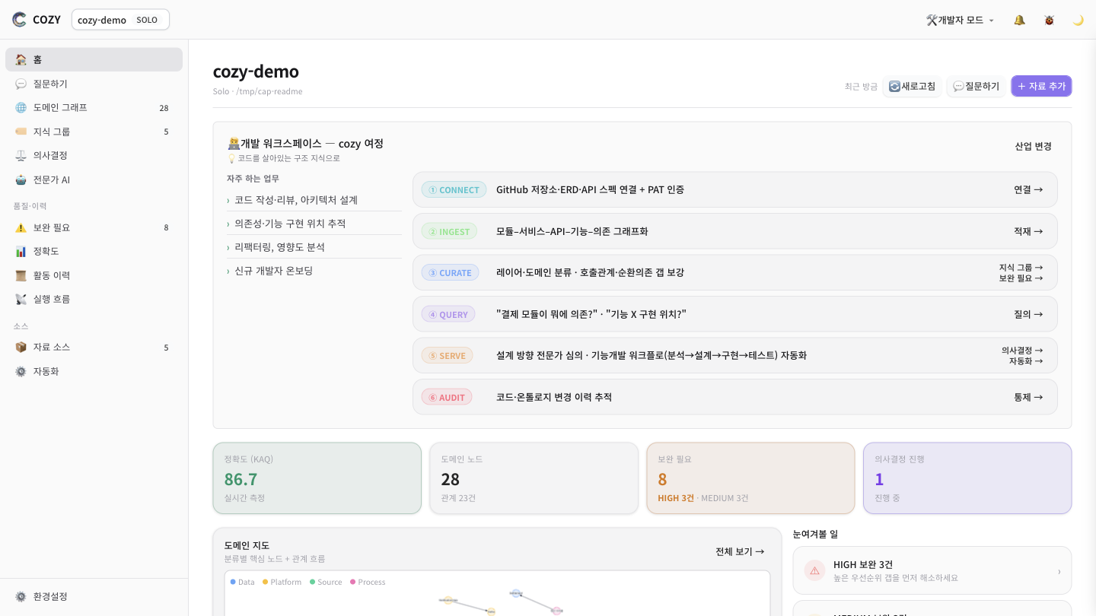Click 질의 → on the QUERY step
The image size is (1096, 616).
(x=1028, y=314)
